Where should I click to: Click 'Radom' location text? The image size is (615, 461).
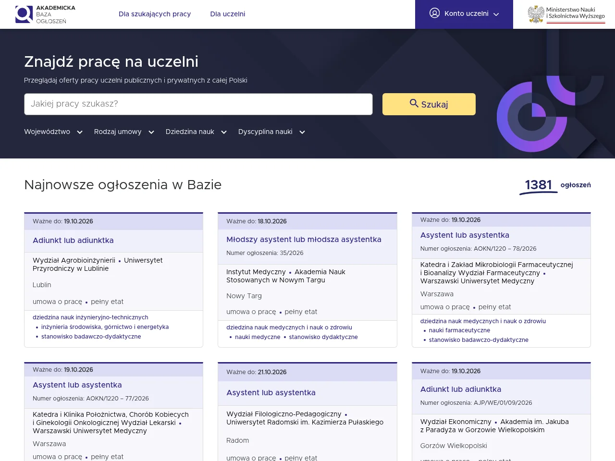(x=238, y=441)
